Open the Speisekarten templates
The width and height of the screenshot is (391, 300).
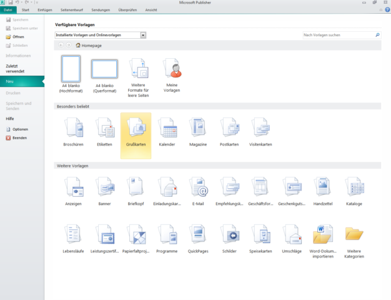tap(260, 239)
